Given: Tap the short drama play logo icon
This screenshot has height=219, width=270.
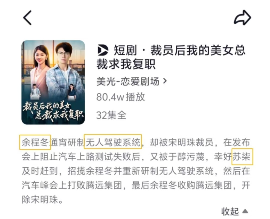Looking at the screenshot, I should pos(103,50).
